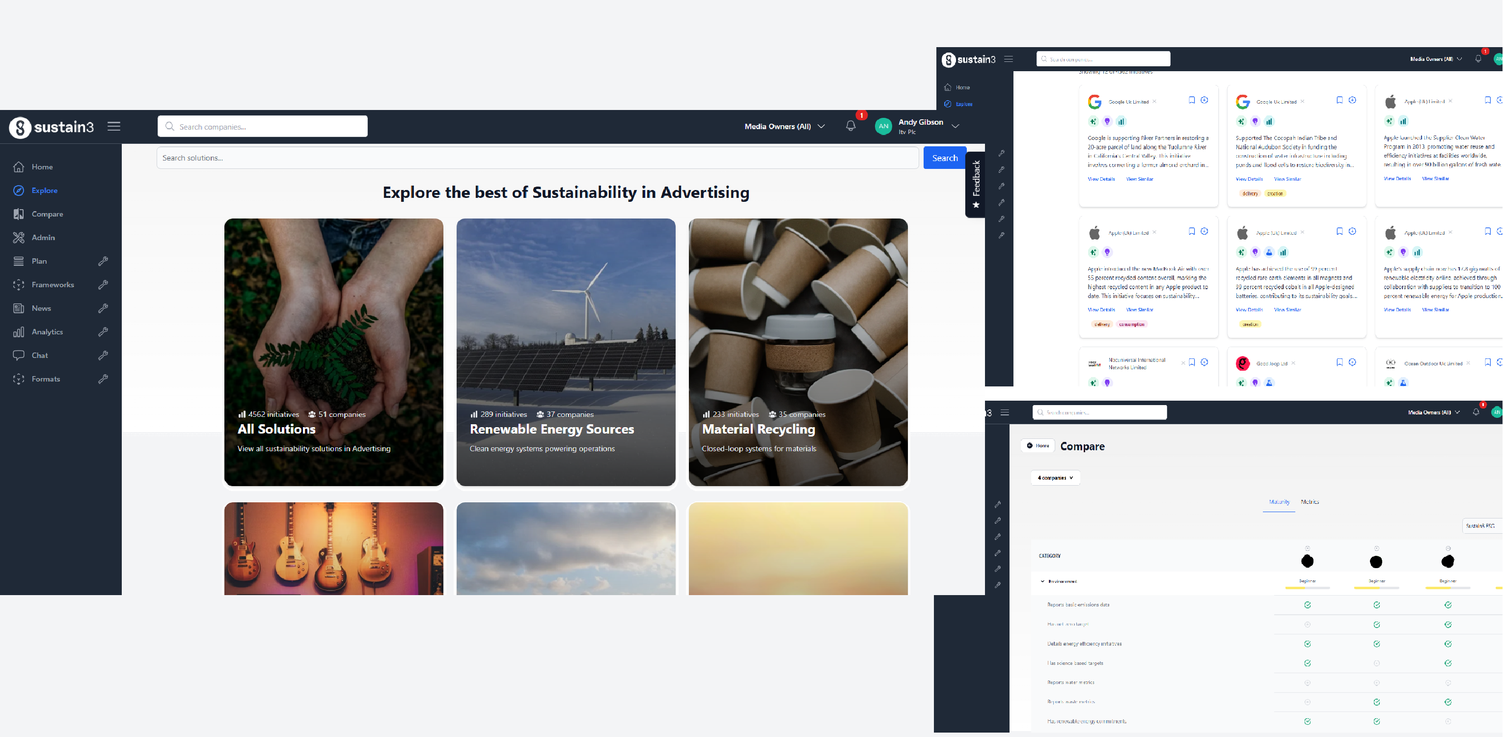Switch to the Maturity tab
This screenshot has height=737, width=1503.
click(x=1279, y=502)
